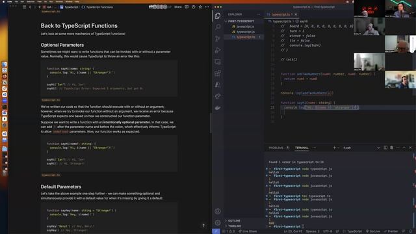This screenshot has height=234, width=416.
Task: Click the TypeScript language mode in status bar
Action: 354,231
